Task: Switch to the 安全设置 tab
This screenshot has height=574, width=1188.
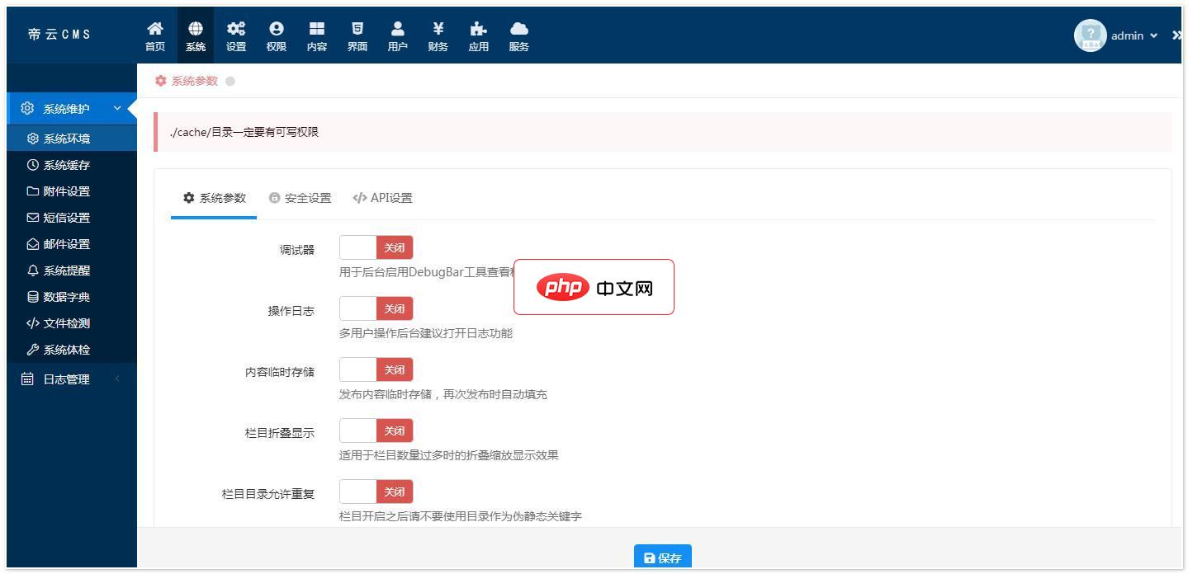Action: 300,199
